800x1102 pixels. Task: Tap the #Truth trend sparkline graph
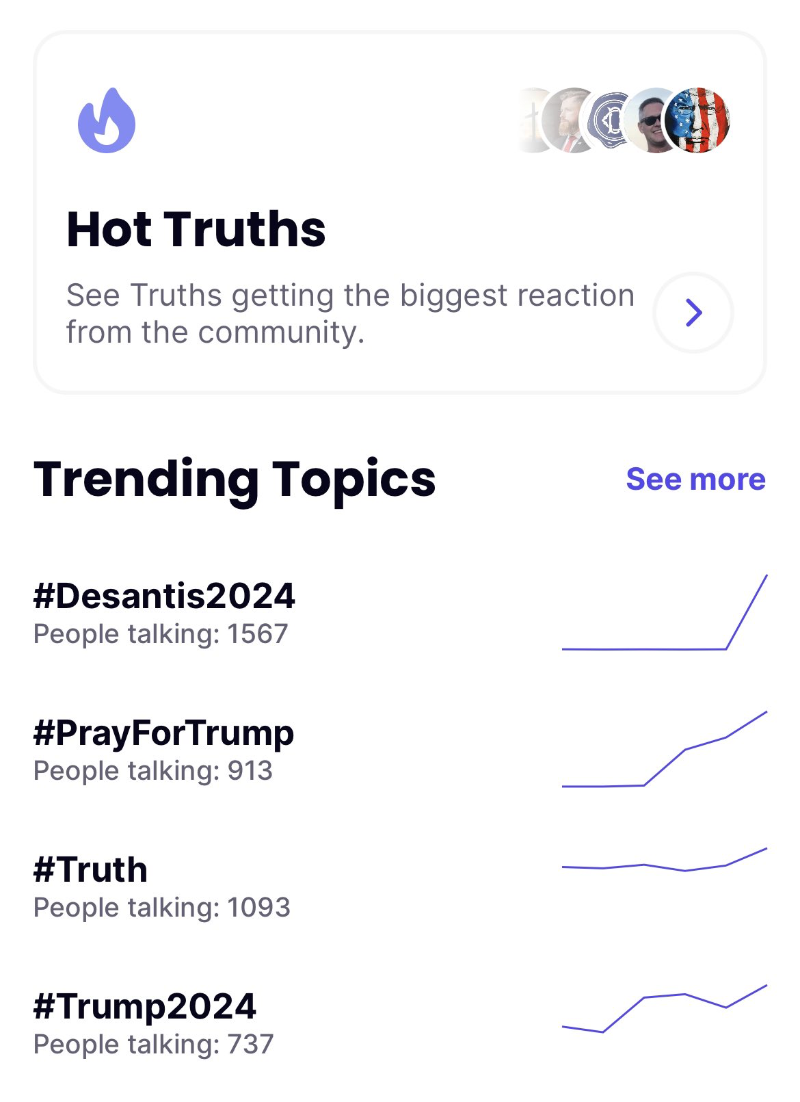[665, 859]
